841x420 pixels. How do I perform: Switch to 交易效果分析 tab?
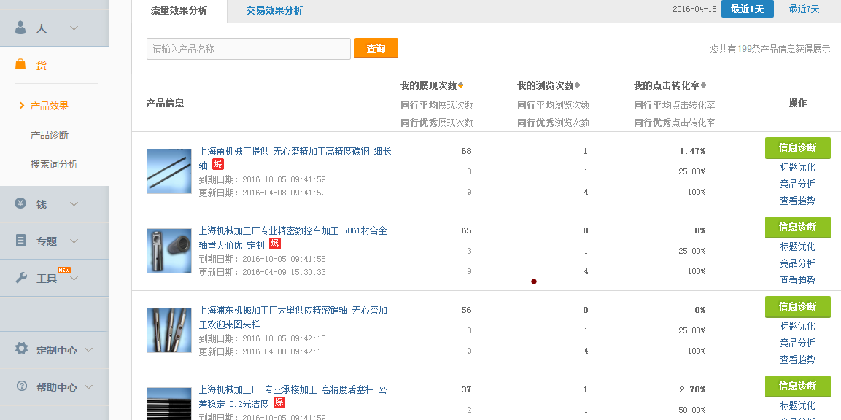pos(274,10)
